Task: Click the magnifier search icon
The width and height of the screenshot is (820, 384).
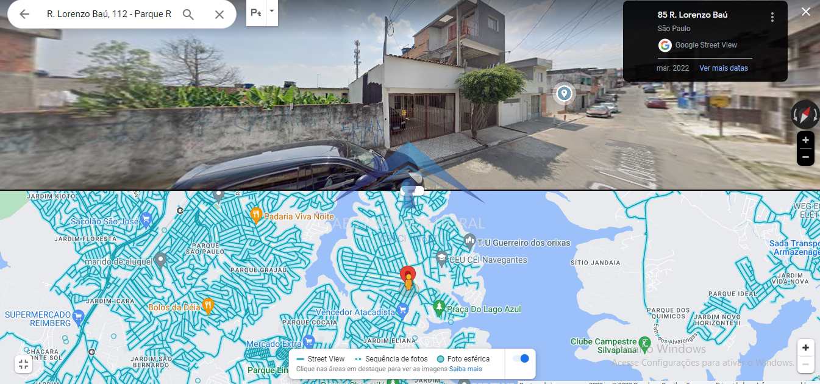Action: (188, 15)
